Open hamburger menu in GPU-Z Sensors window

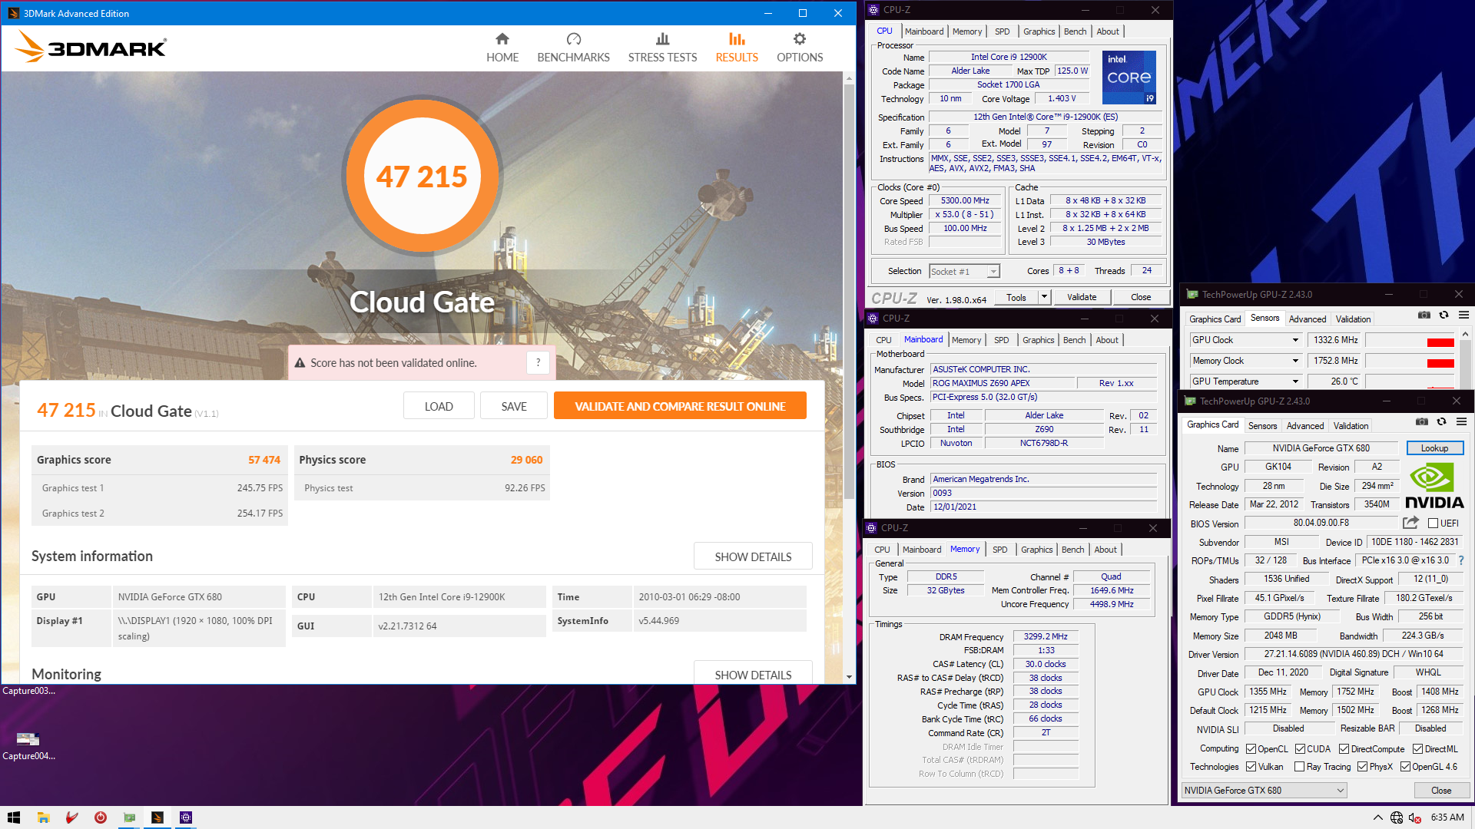click(x=1463, y=315)
